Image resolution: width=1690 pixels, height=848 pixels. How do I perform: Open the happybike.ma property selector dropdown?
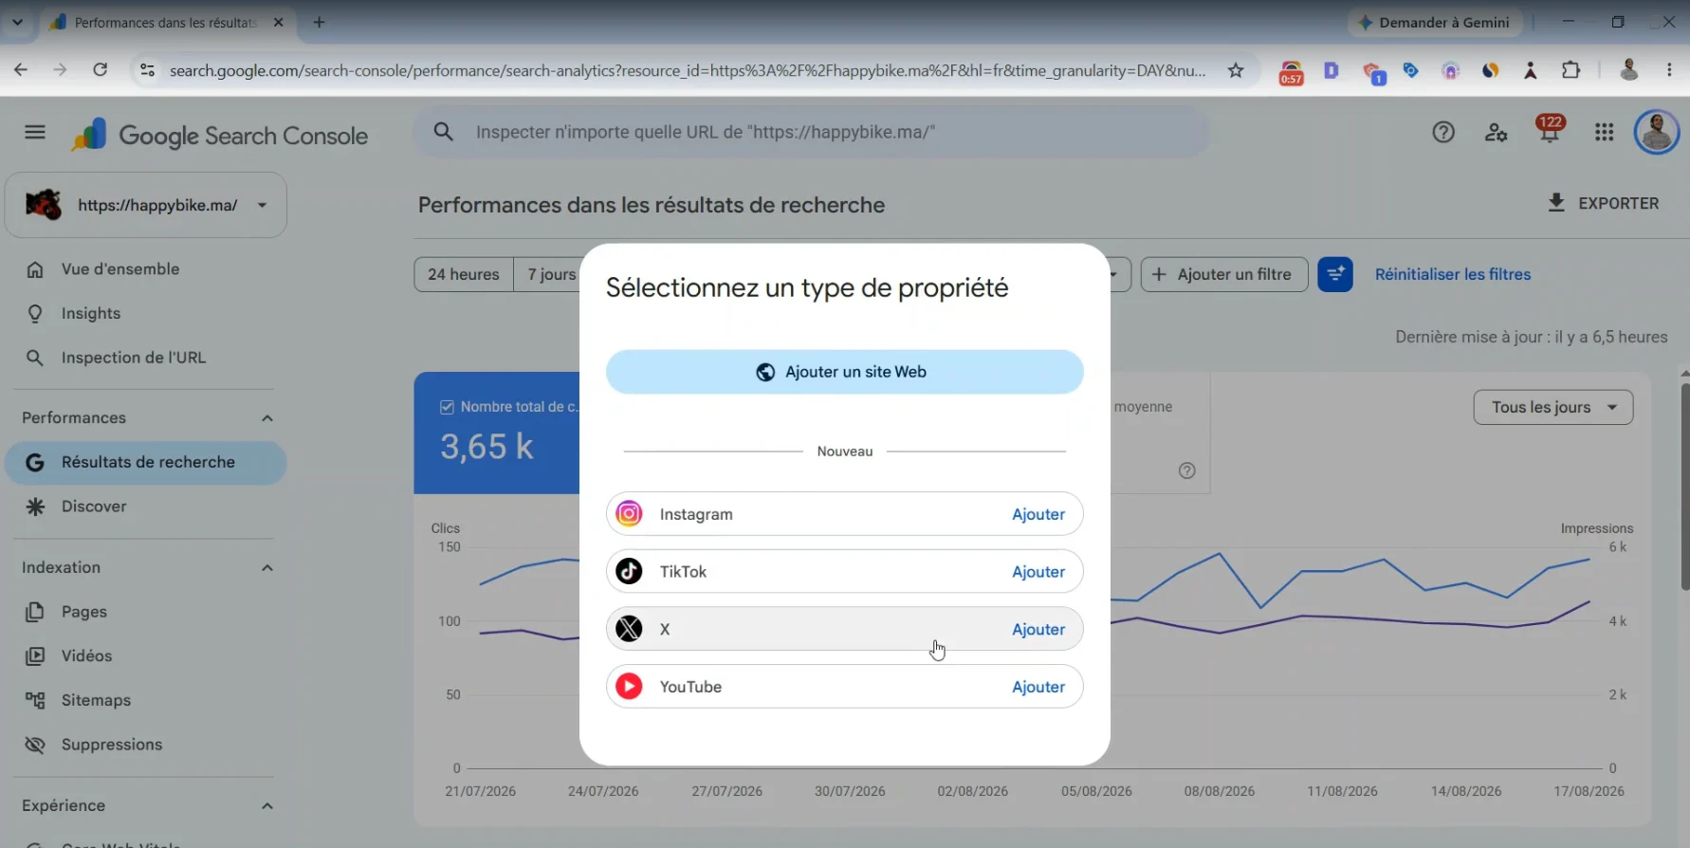pyautogui.click(x=146, y=205)
